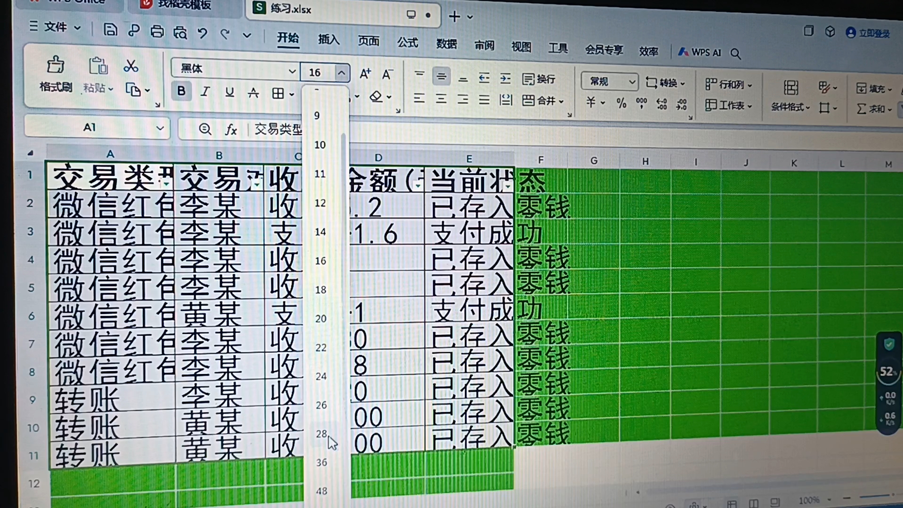Toggle center horizontal alignment button
Screen dimensions: 903x508
click(441, 99)
